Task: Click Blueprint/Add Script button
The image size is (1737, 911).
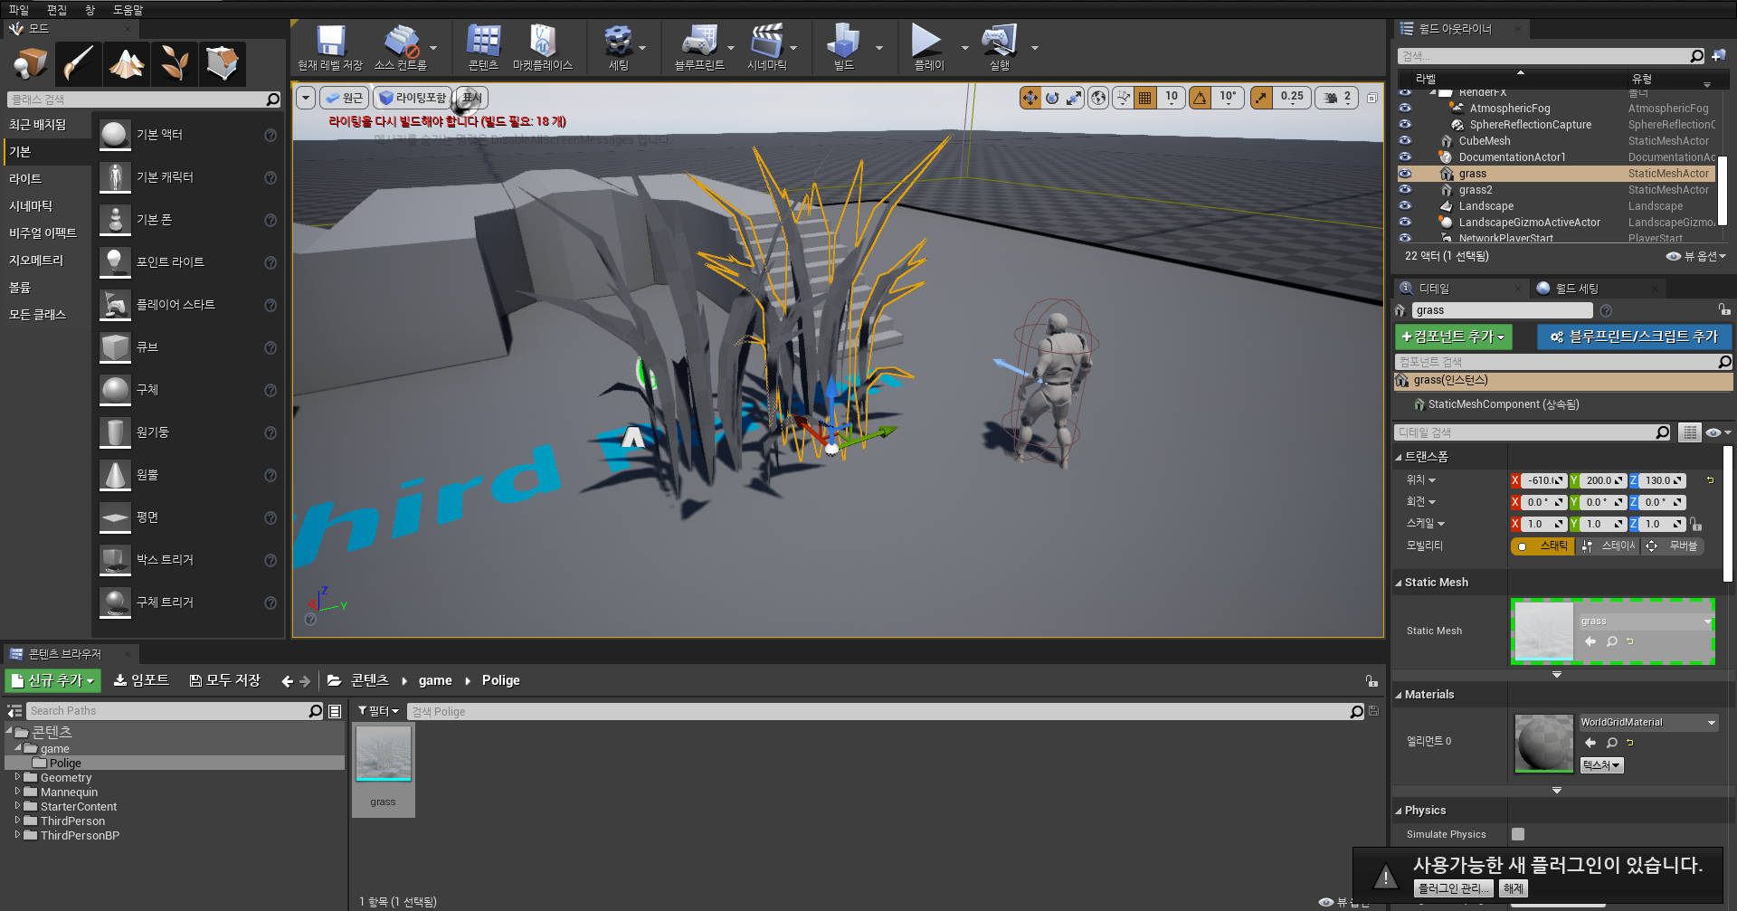Action: (x=1634, y=337)
